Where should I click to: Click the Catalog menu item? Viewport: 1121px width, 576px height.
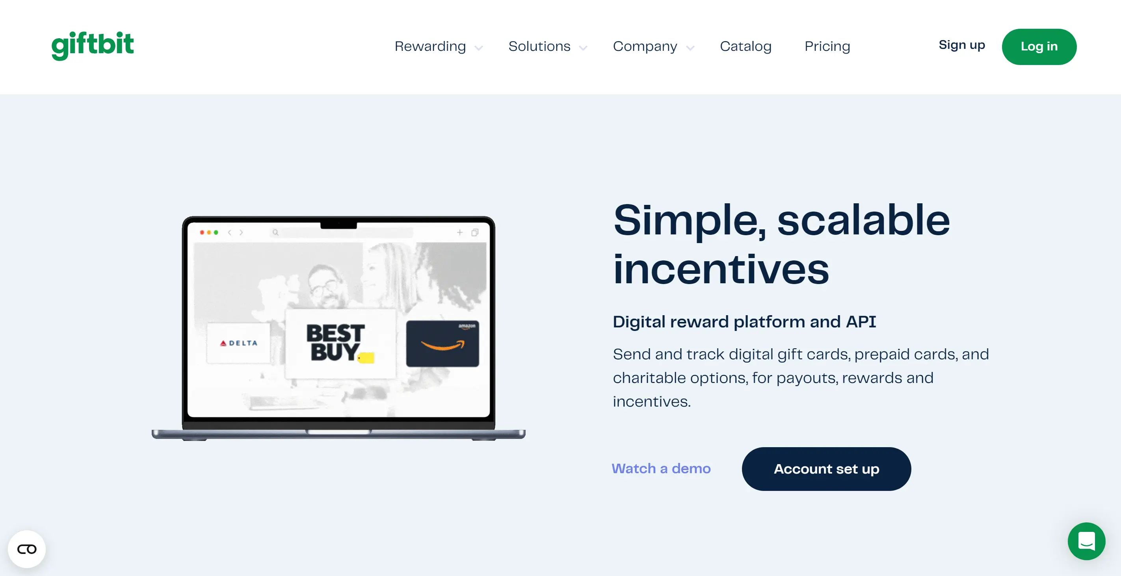745,46
